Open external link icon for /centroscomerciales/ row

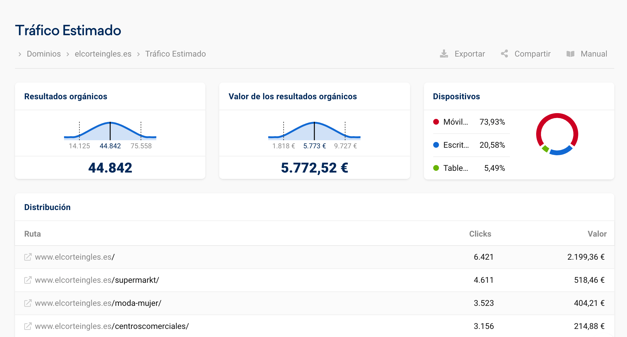click(28, 326)
